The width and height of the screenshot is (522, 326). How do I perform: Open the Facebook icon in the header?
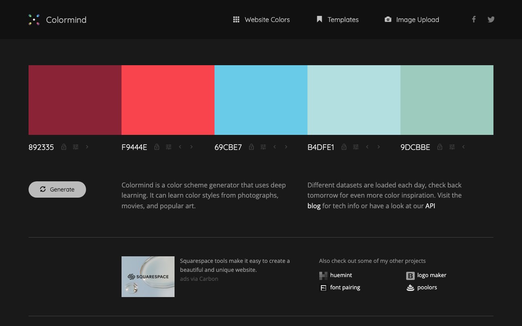pos(473,19)
